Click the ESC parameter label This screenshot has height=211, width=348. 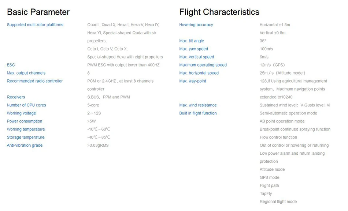(x=11, y=65)
